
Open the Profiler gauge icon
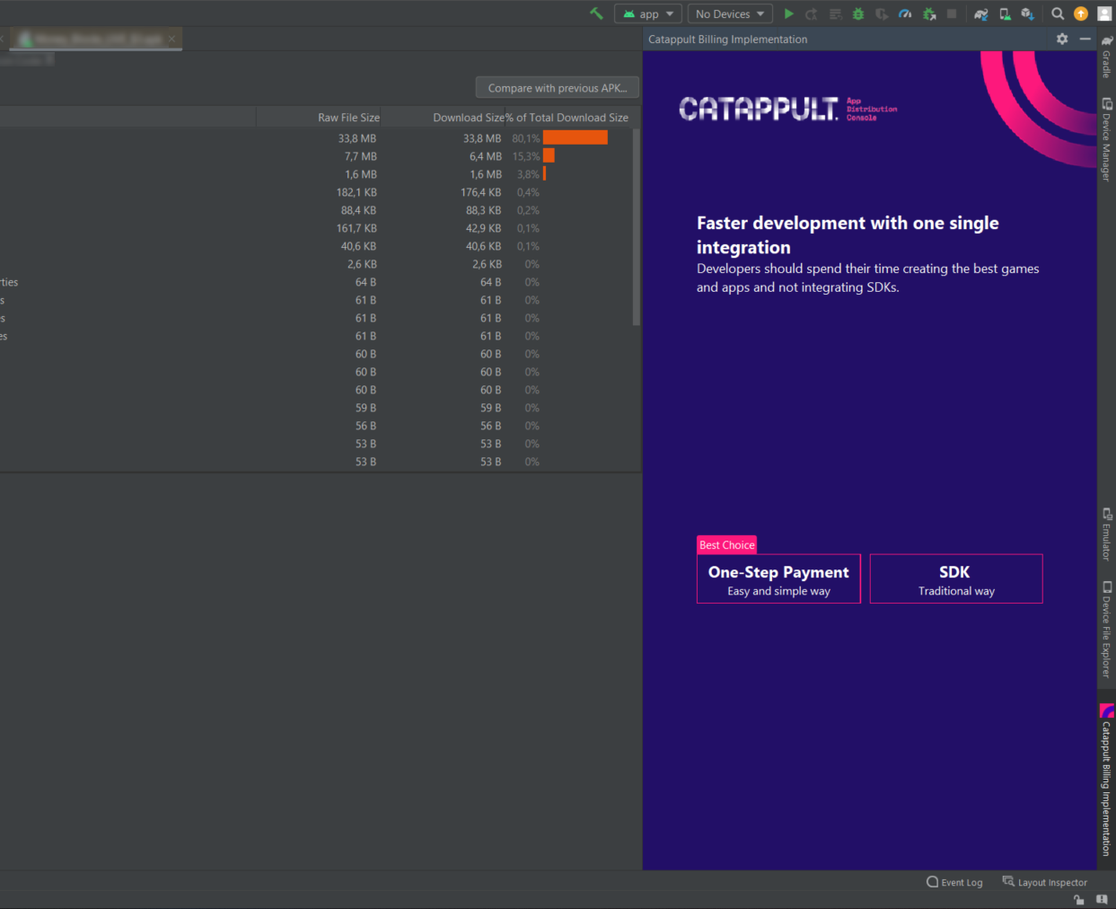click(x=905, y=13)
